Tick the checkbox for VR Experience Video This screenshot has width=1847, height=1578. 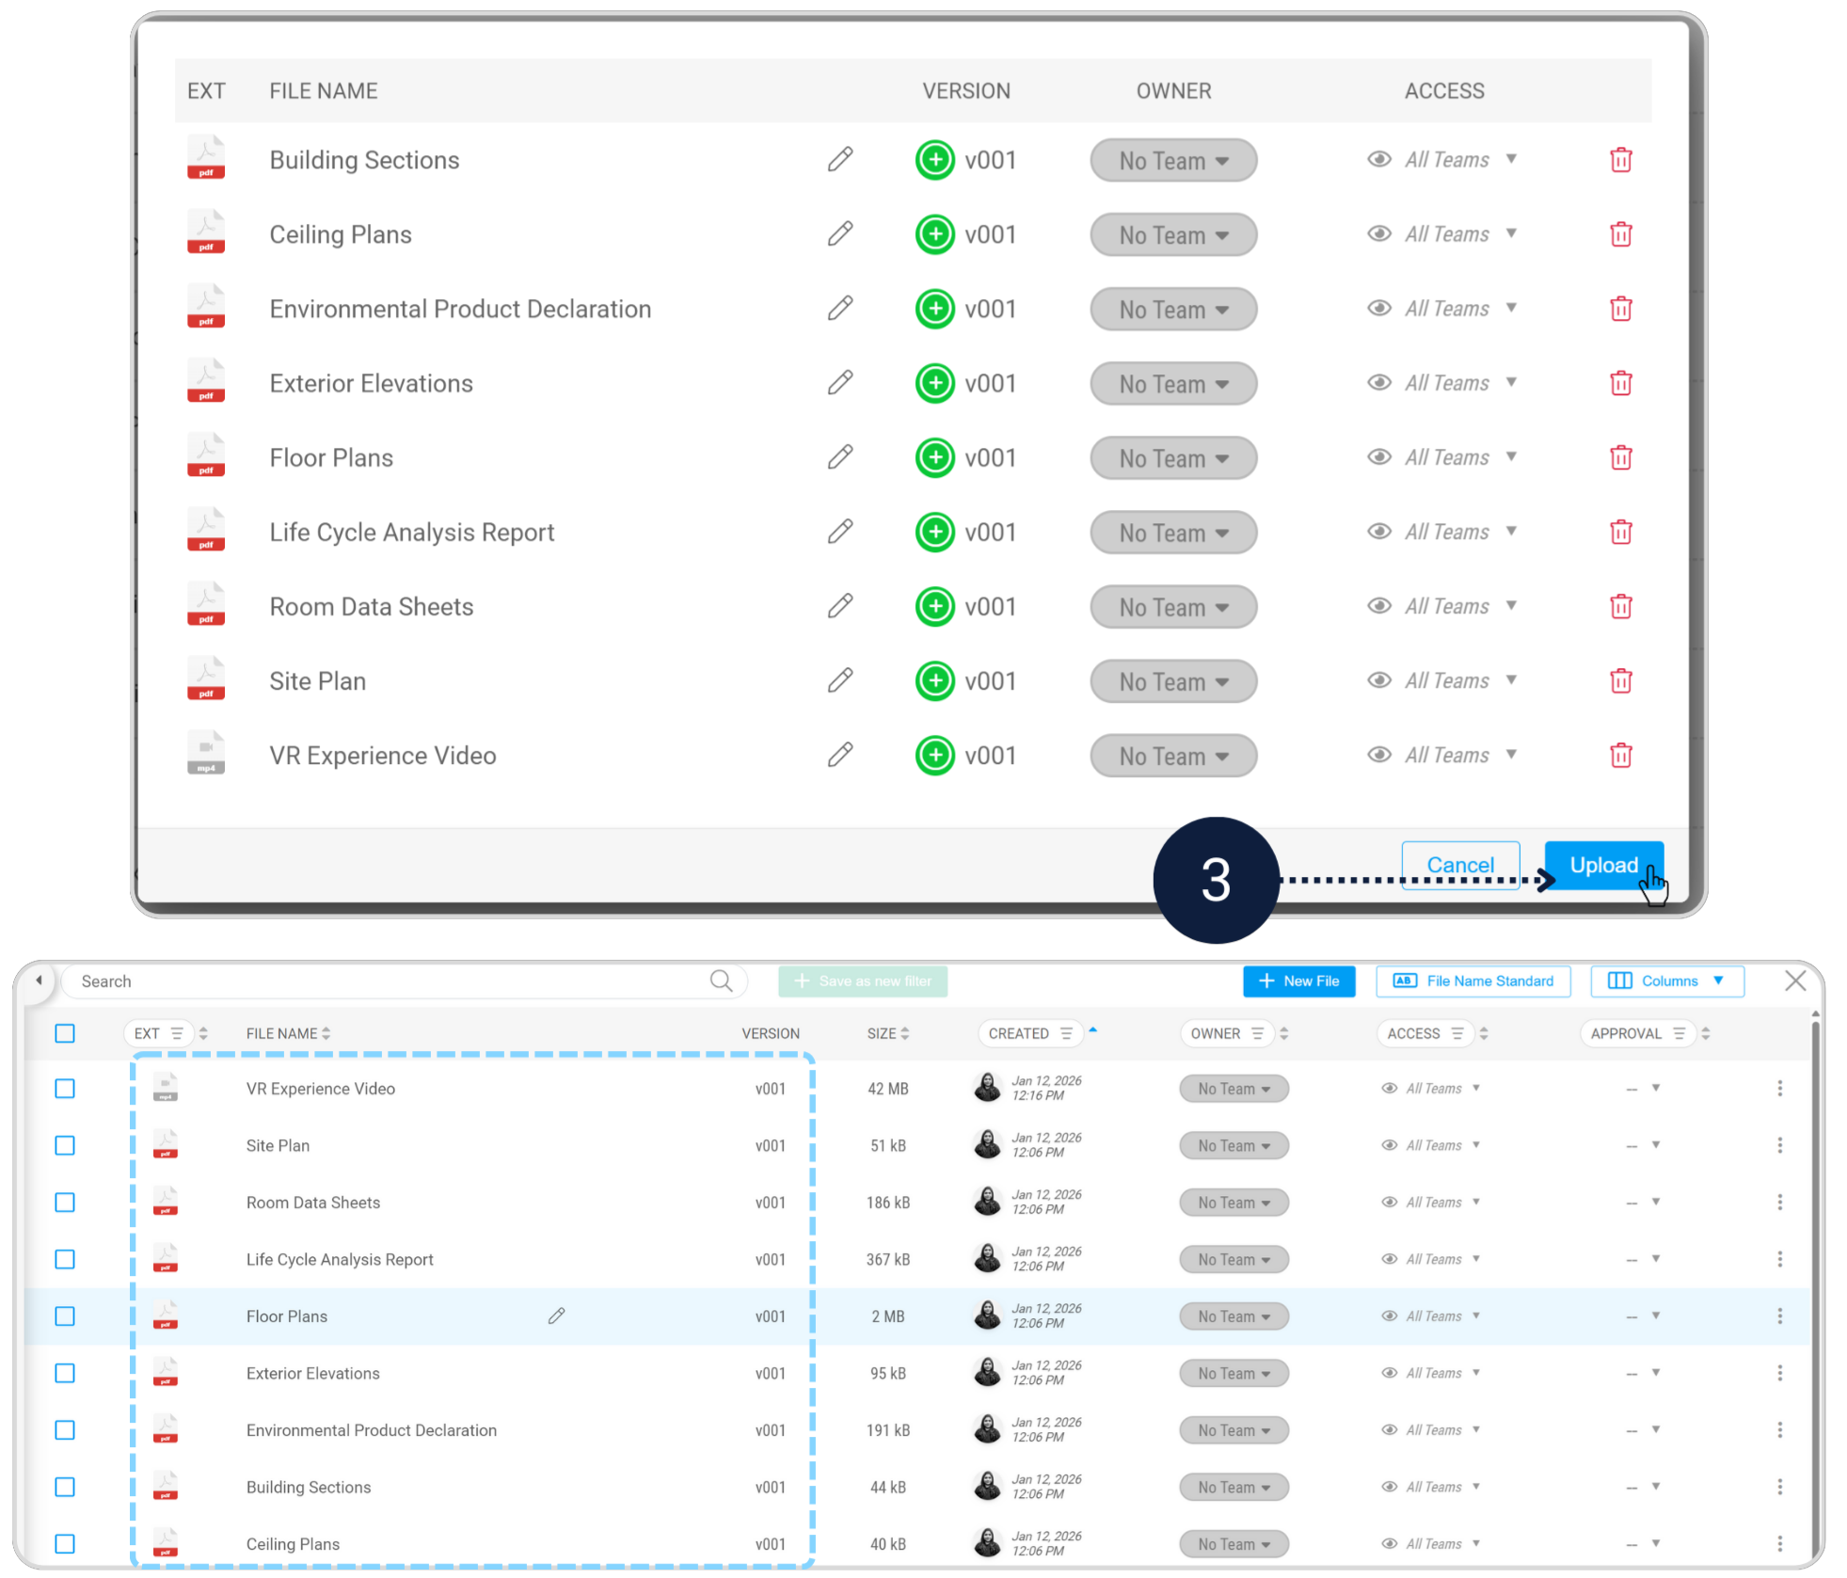coord(65,1089)
